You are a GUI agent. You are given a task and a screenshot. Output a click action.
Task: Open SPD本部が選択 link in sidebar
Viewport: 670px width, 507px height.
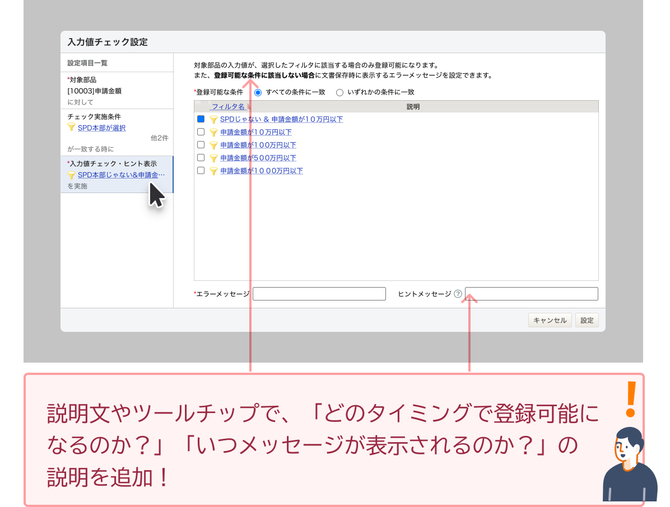[x=102, y=128]
